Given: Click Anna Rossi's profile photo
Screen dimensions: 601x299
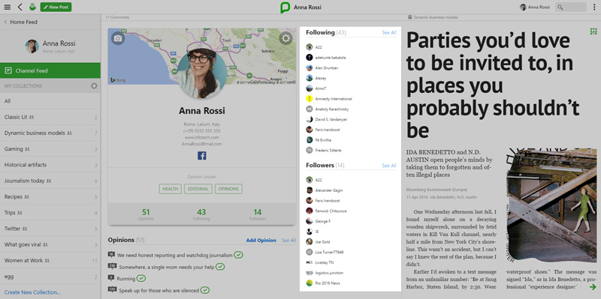Looking at the screenshot, I should tap(201, 73).
